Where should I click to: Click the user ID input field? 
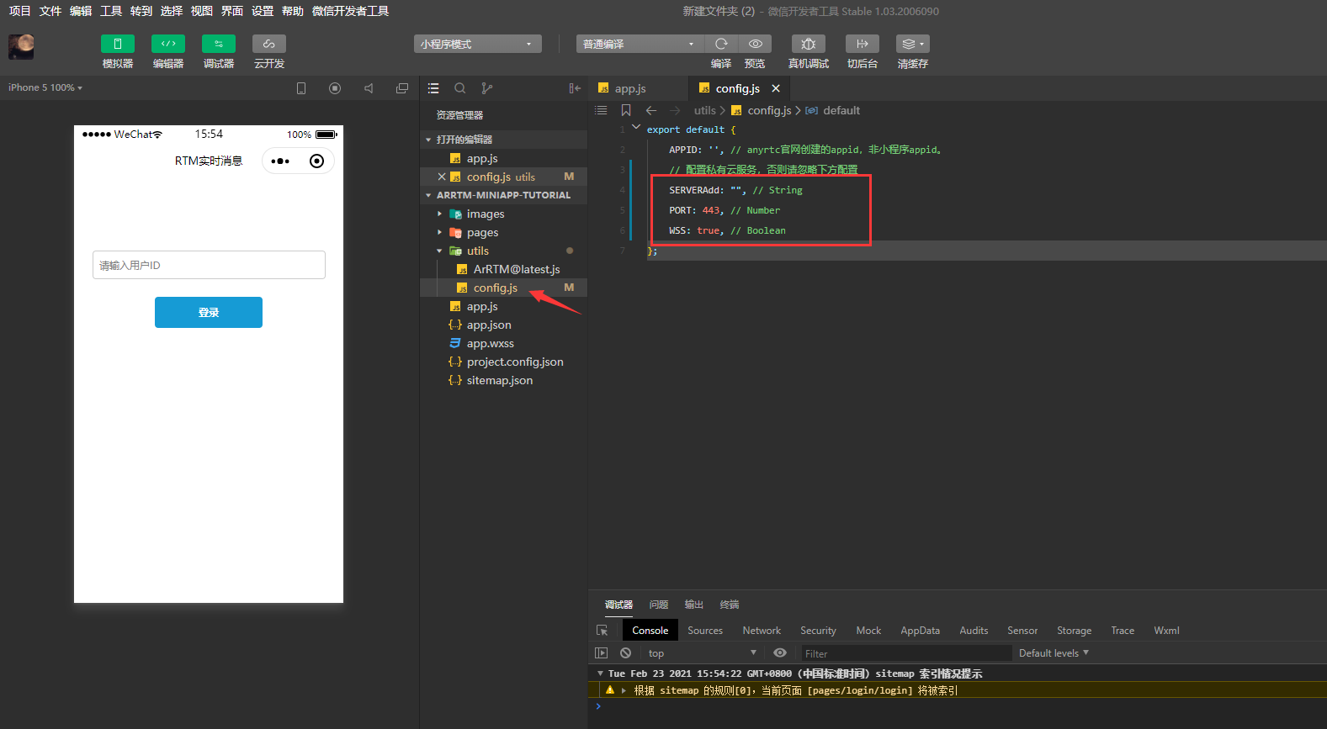[x=209, y=265]
